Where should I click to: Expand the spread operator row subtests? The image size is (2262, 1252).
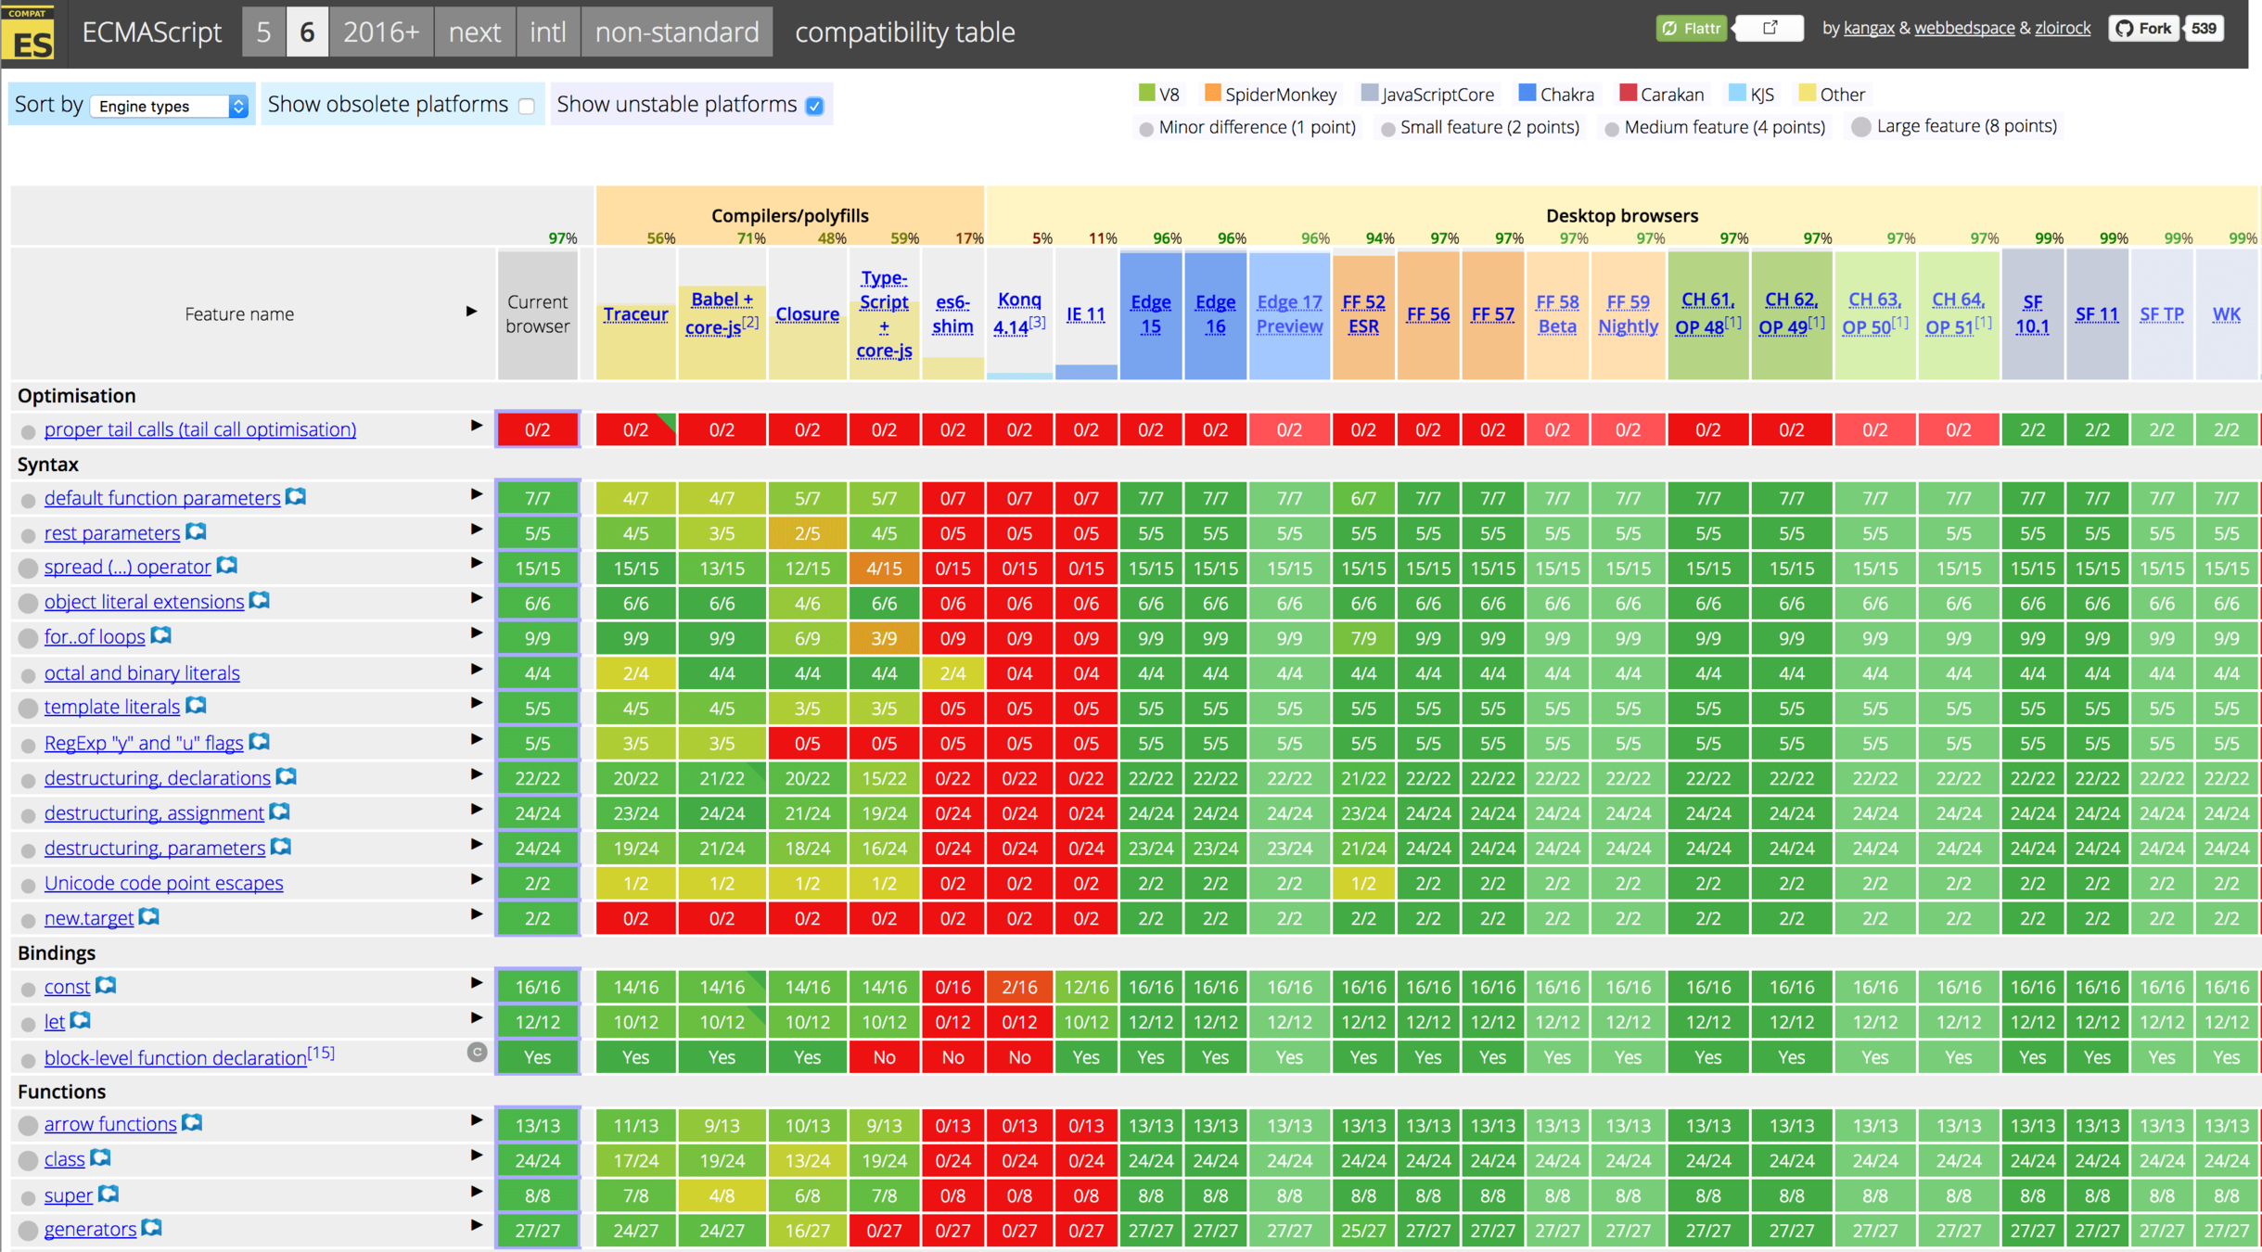(x=476, y=563)
